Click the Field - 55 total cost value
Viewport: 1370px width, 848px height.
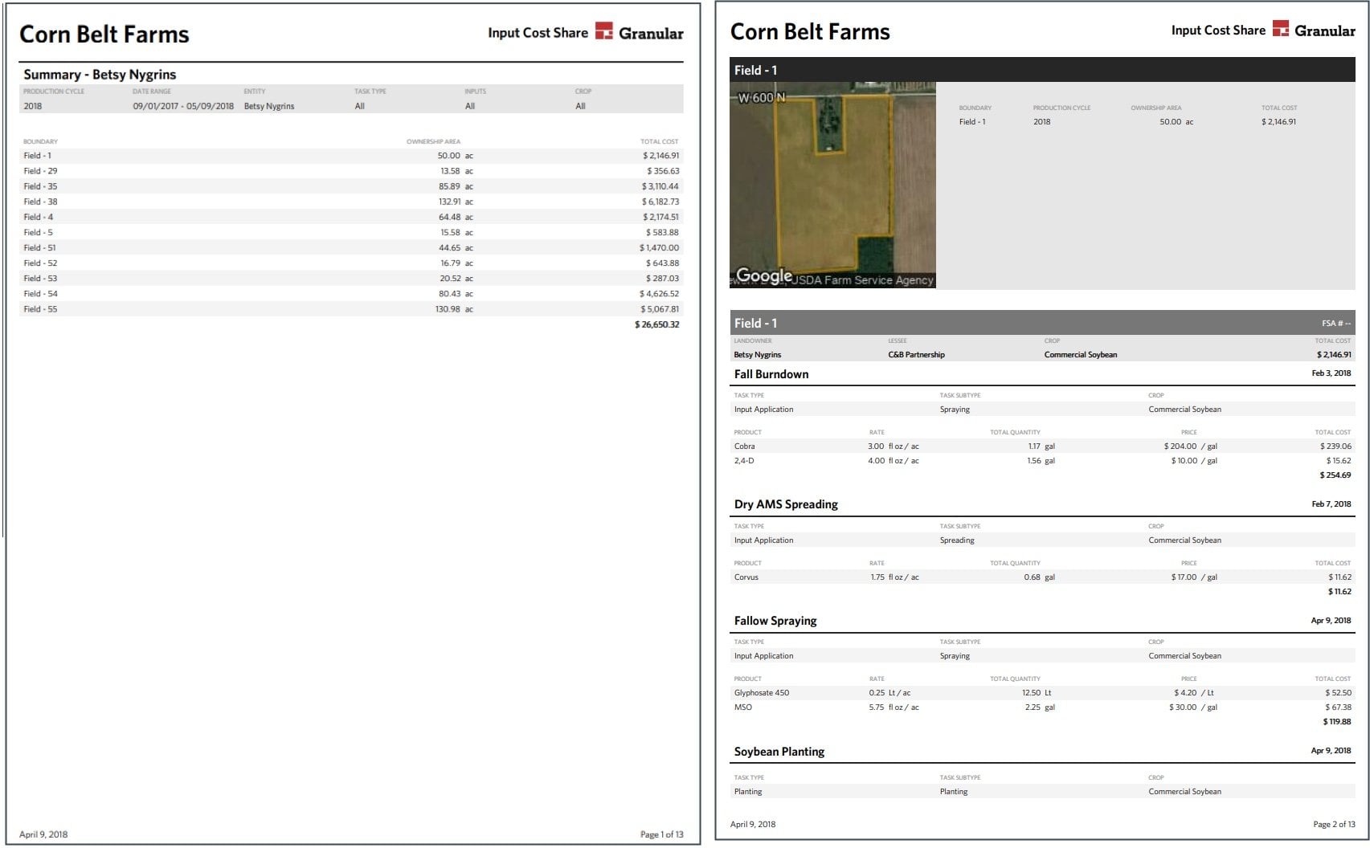[x=660, y=309]
